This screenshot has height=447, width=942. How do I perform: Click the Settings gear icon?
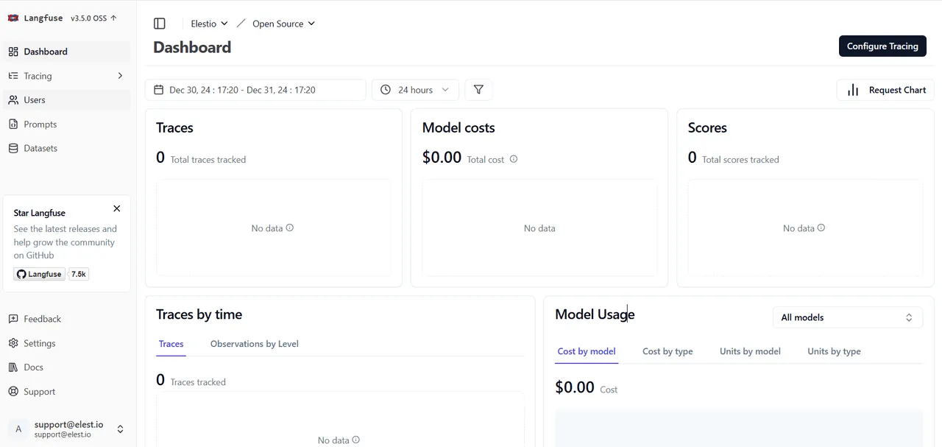click(x=13, y=343)
